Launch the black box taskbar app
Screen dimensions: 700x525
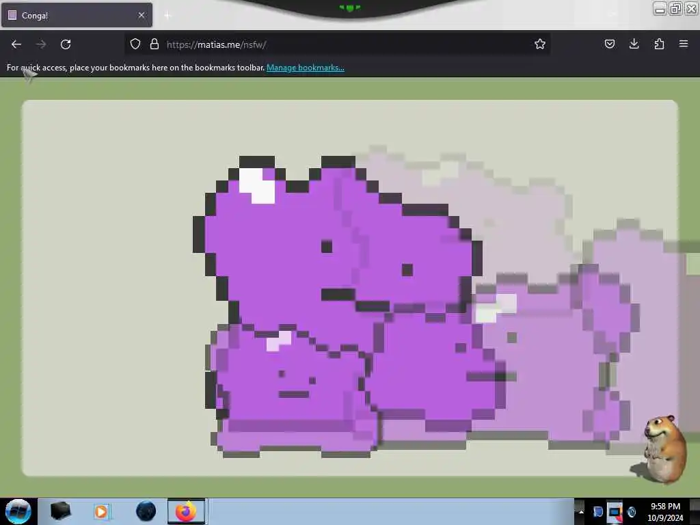[x=60, y=511]
